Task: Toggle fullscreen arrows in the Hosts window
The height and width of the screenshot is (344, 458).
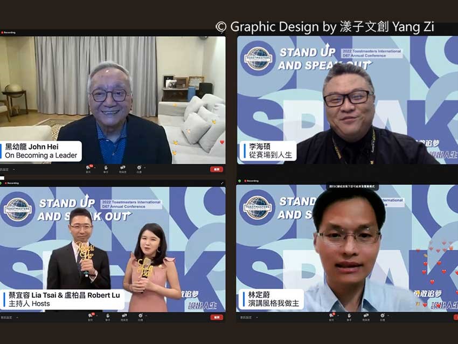Action: [223, 183]
